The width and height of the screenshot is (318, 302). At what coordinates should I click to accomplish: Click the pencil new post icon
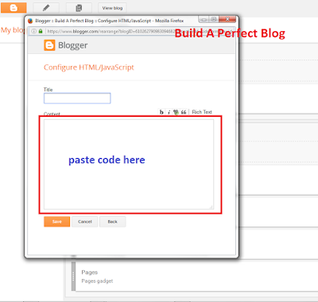click(46, 8)
